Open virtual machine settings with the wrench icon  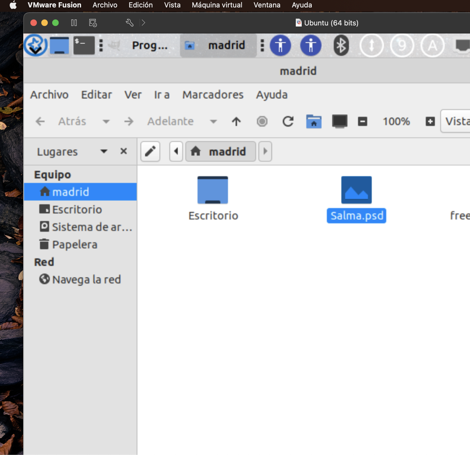tap(130, 23)
